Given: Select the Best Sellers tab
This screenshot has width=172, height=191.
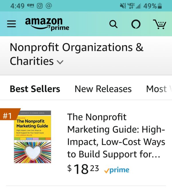Looking at the screenshot, I should click(35, 89).
